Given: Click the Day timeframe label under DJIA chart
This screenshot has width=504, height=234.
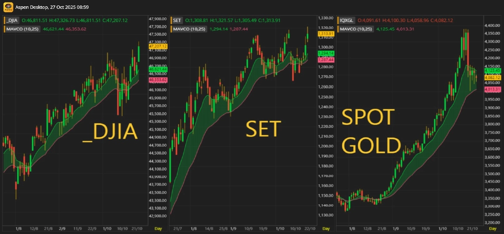Looking at the screenshot, I should click(x=158, y=229).
